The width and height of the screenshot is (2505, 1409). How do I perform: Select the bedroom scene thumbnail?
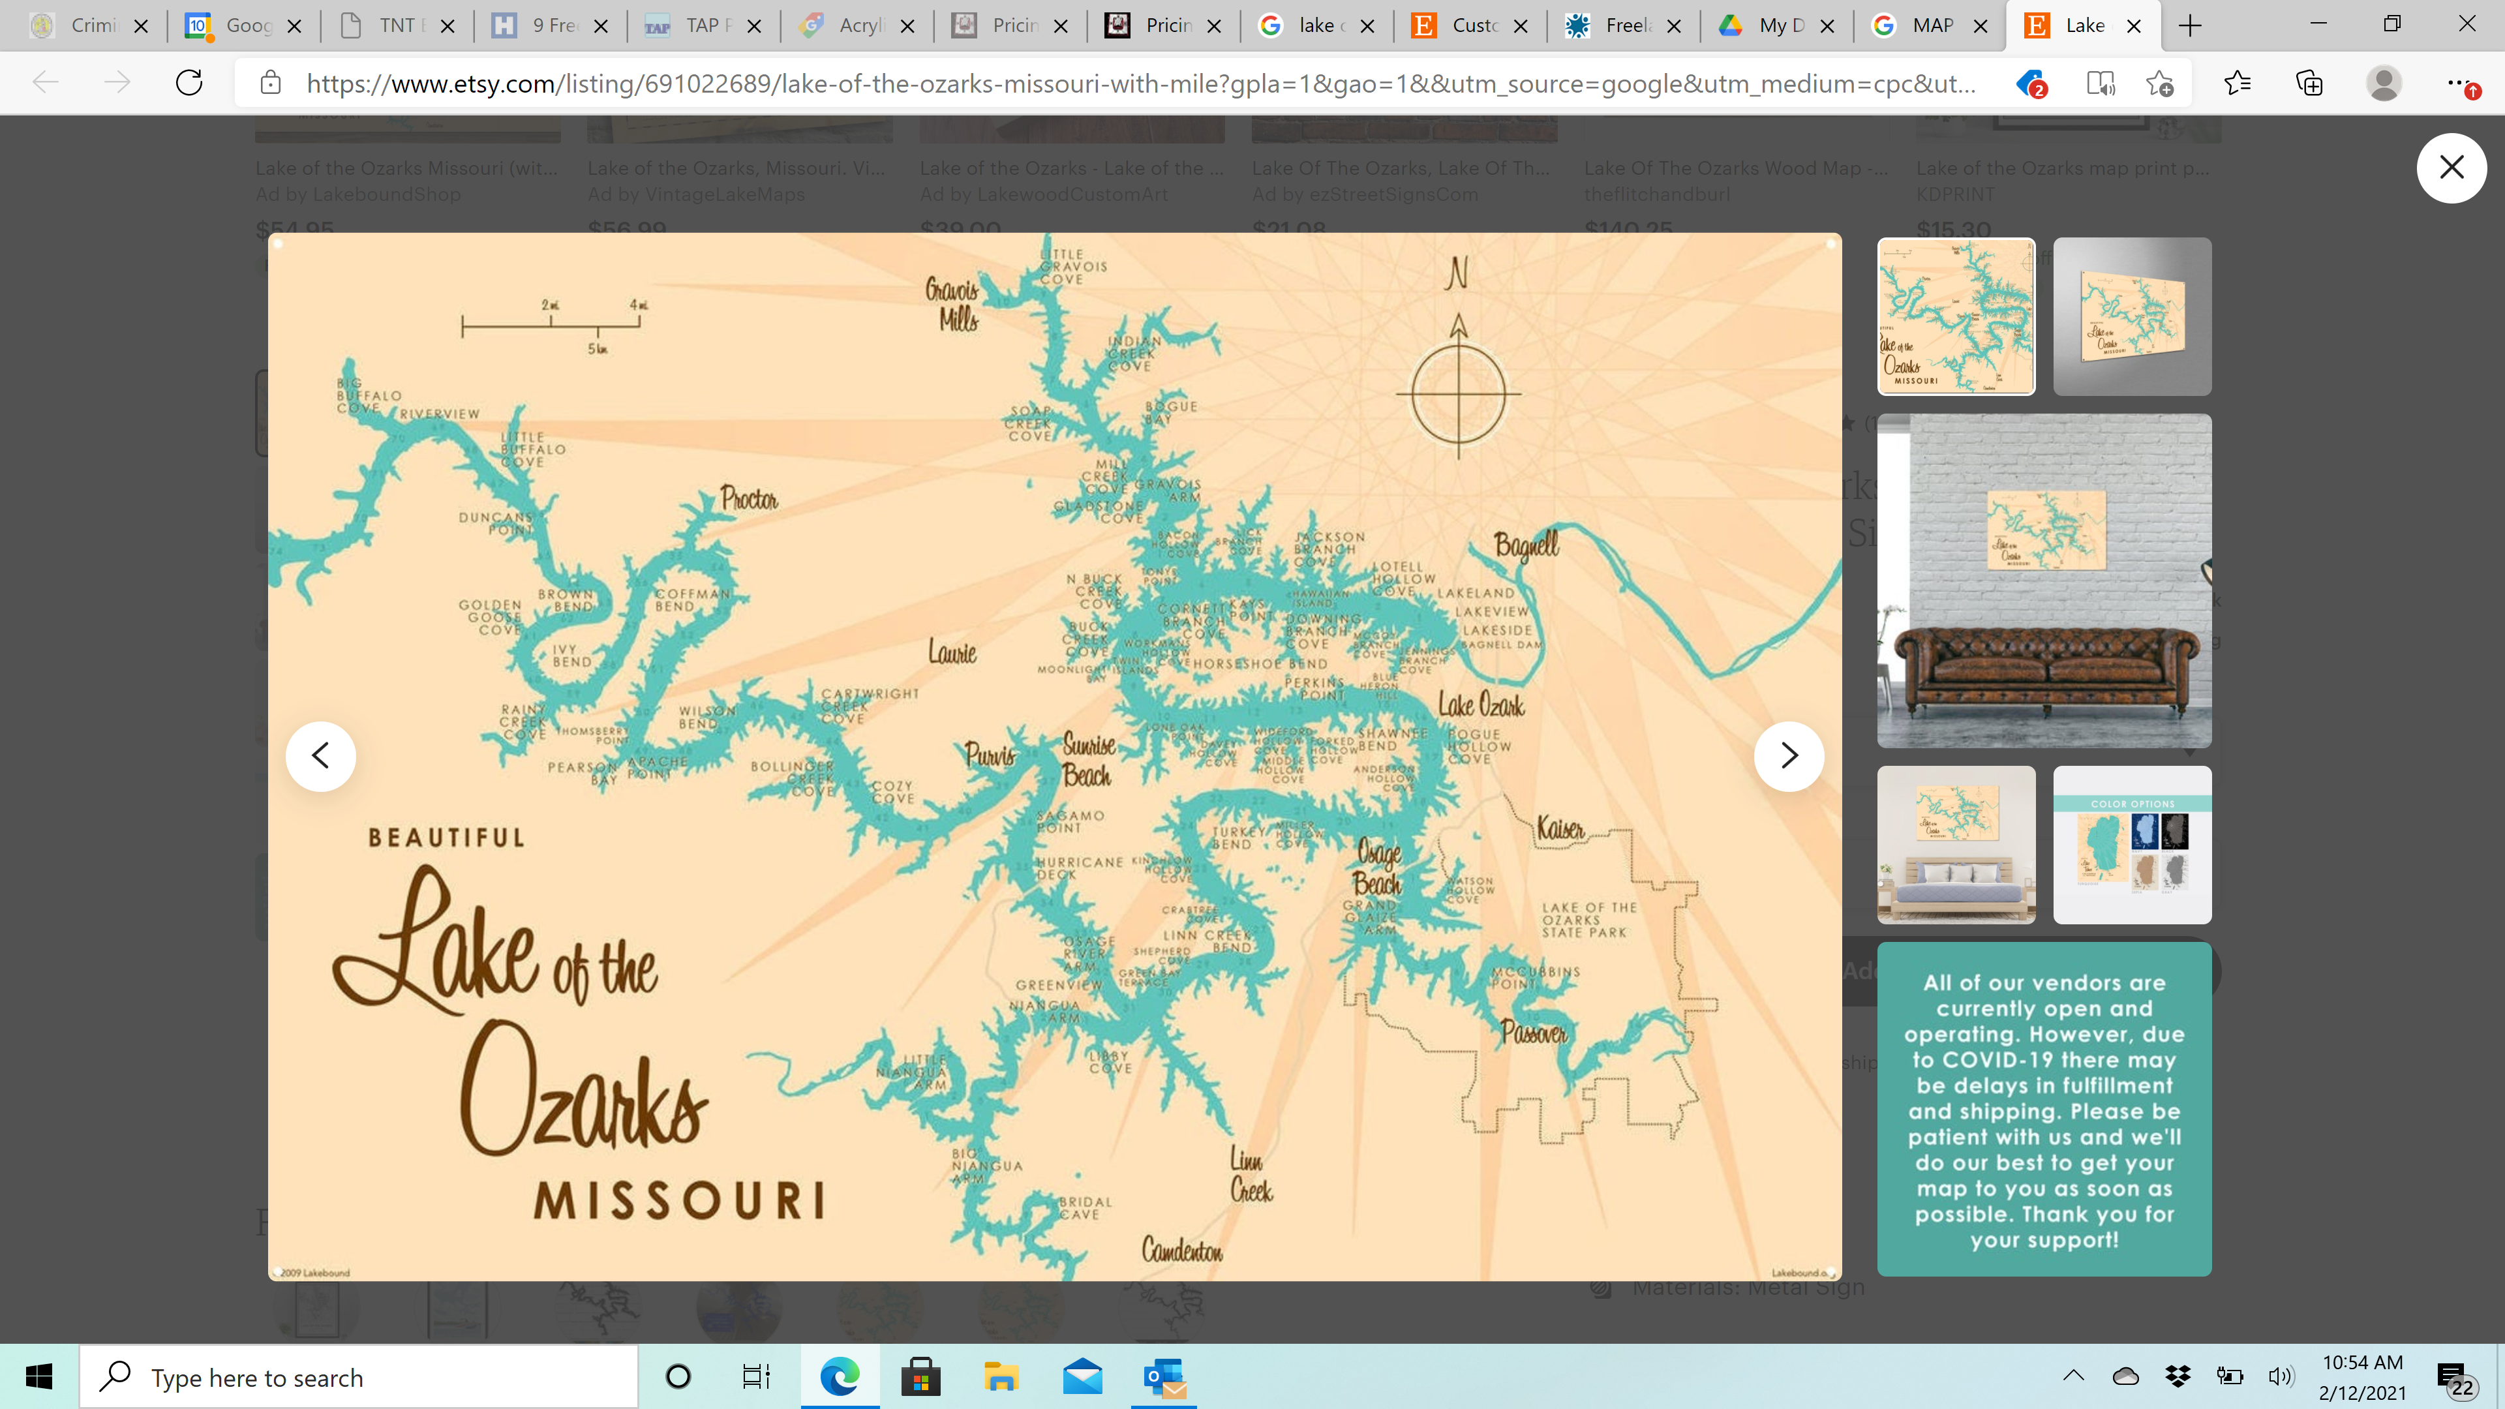[1956, 844]
